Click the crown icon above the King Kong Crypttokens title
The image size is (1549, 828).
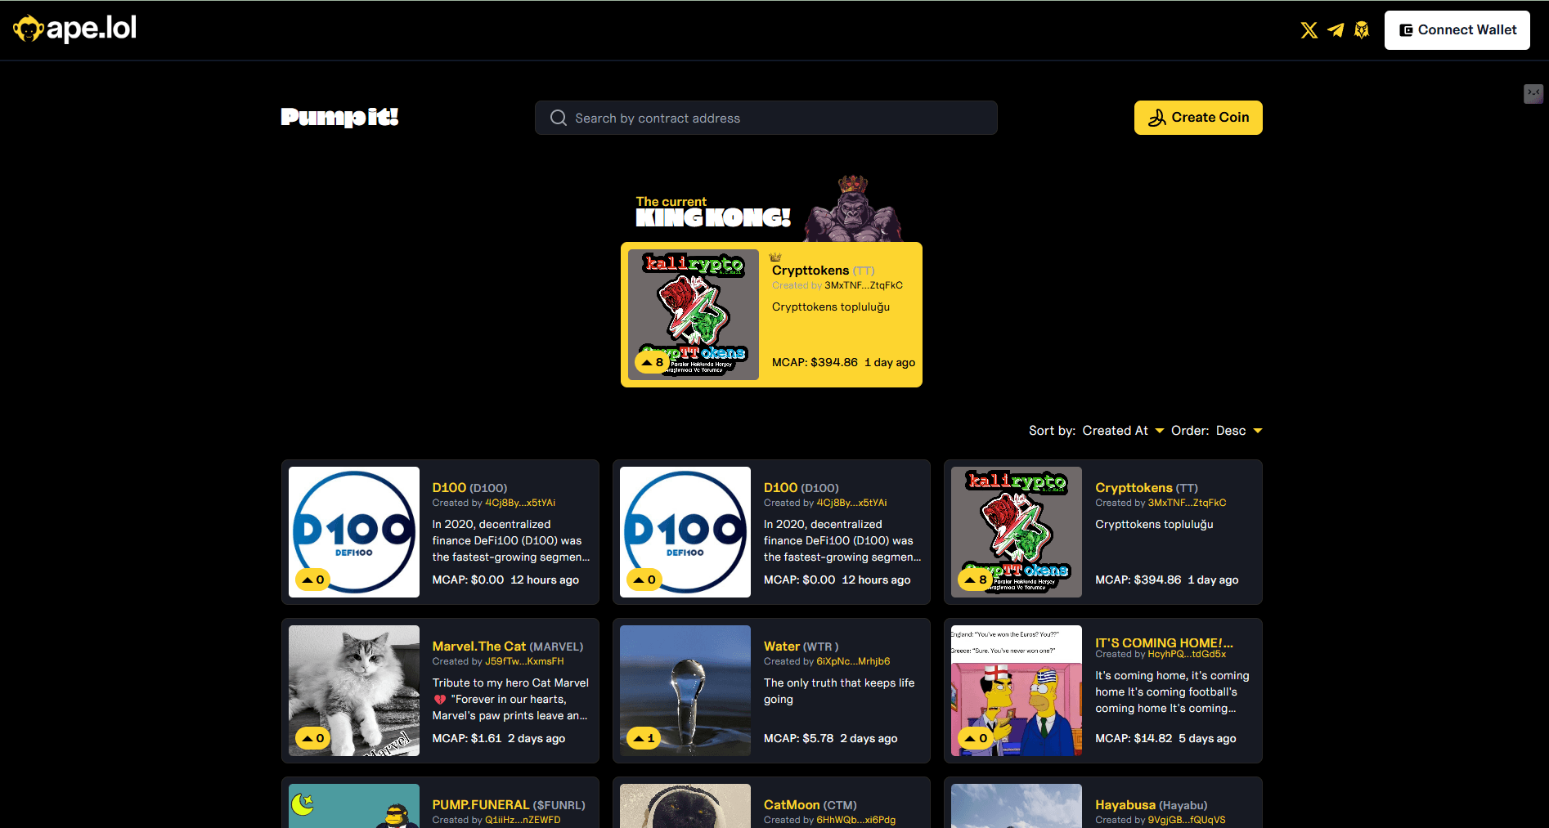tap(775, 257)
